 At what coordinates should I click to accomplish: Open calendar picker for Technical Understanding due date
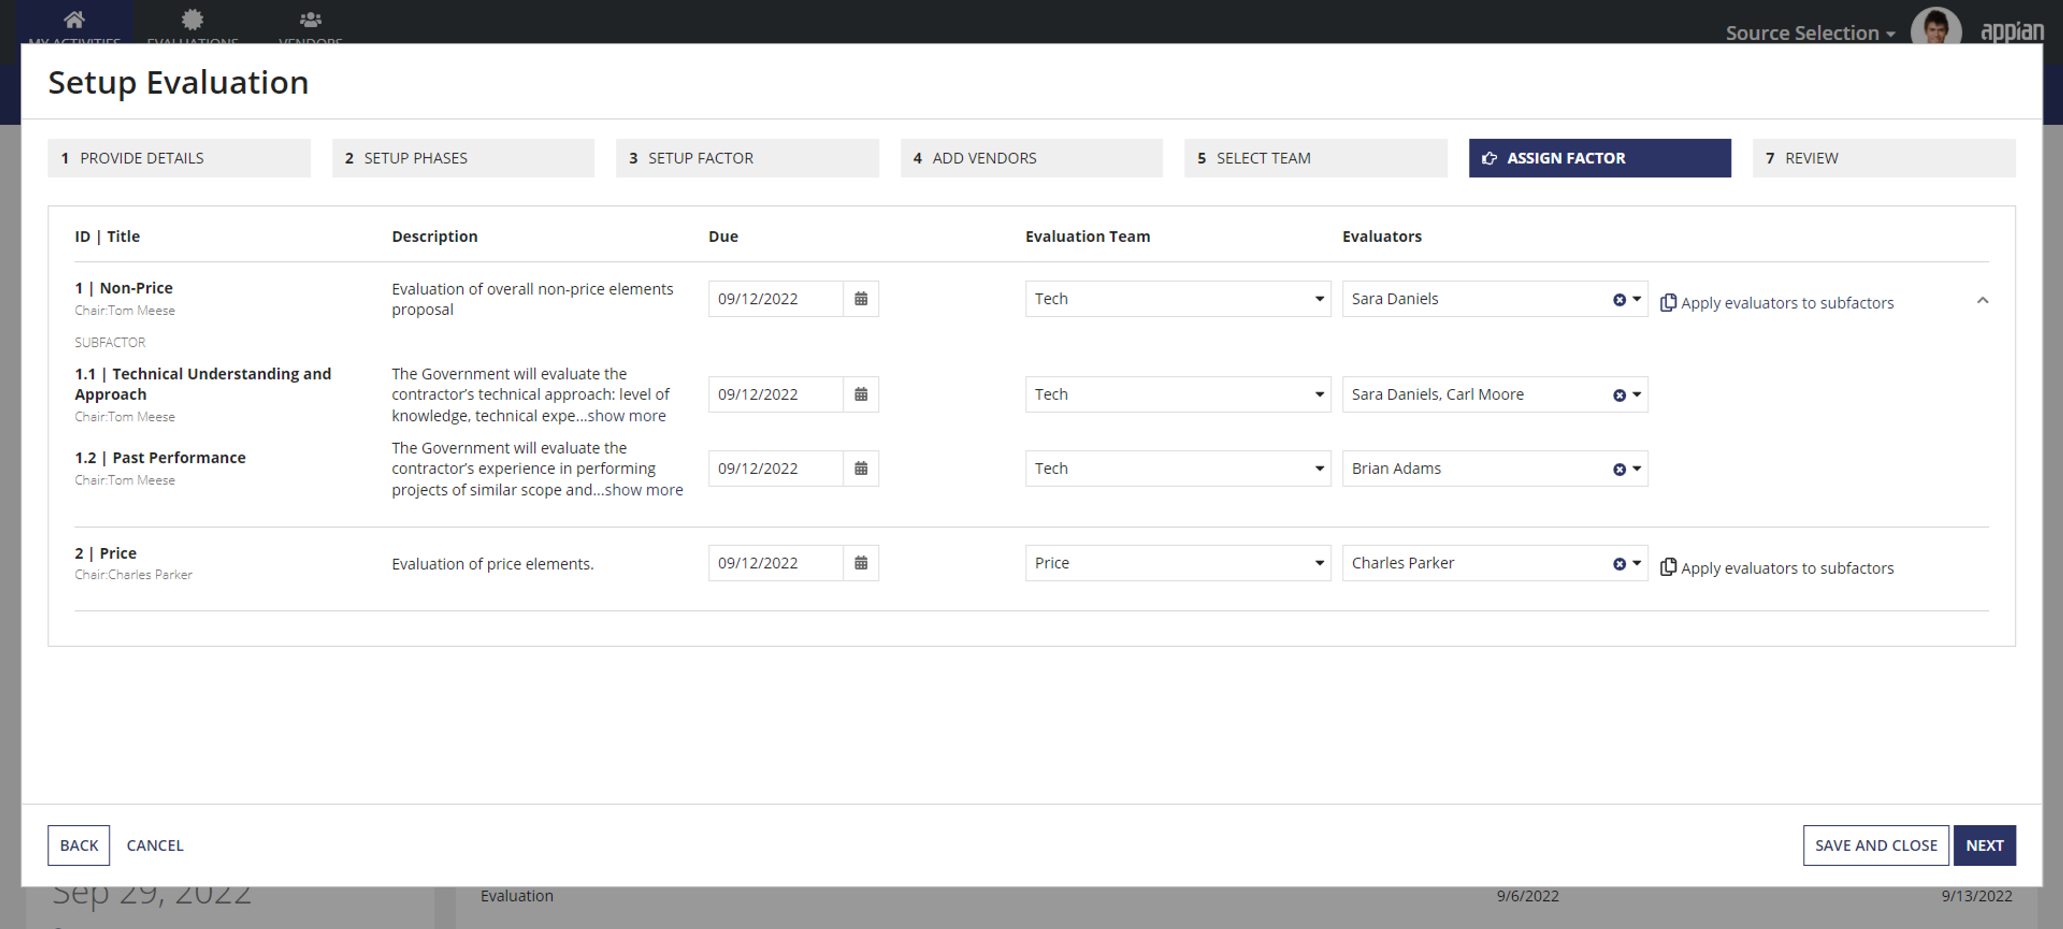(x=861, y=395)
